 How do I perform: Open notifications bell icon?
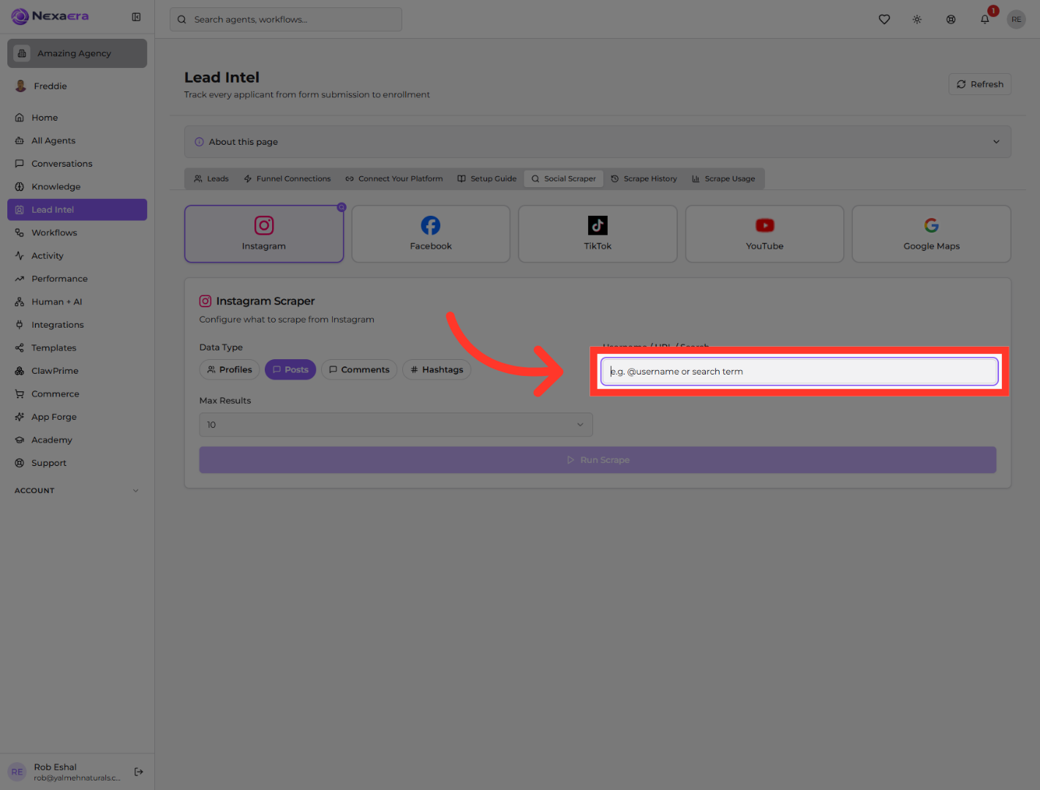[985, 20]
